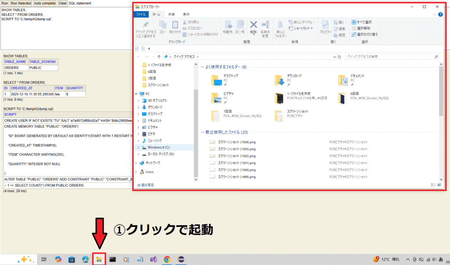Click the up-arrow navigation icon
Viewport: 450px width, 265px height.
point(159,57)
